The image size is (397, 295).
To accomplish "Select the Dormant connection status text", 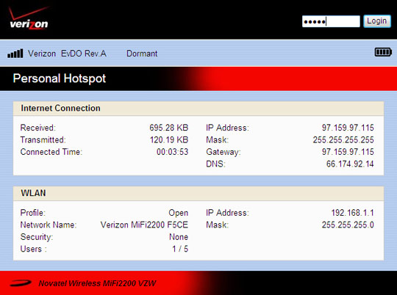I will click(142, 54).
